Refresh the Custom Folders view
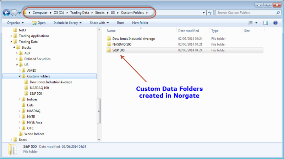This screenshot has height=159, width=284. pos(210,13)
